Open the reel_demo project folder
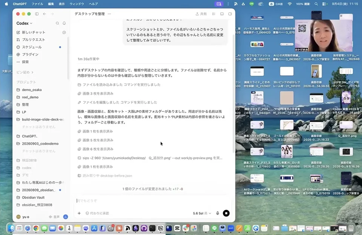362x235 pixels. click(30, 97)
